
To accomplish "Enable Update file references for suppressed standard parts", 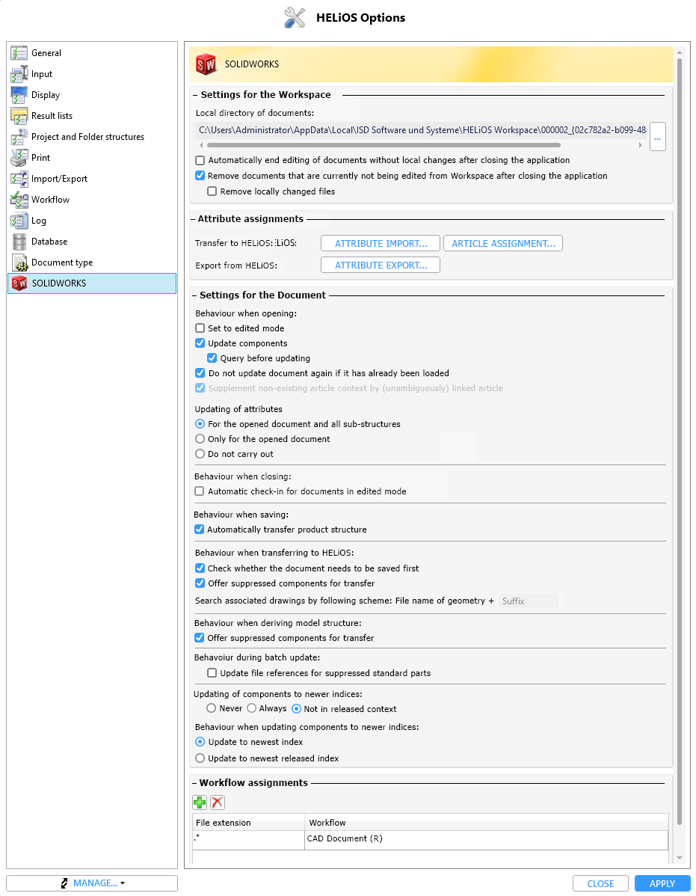I will [x=212, y=673].
